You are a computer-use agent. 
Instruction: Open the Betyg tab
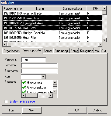[74, 51]
